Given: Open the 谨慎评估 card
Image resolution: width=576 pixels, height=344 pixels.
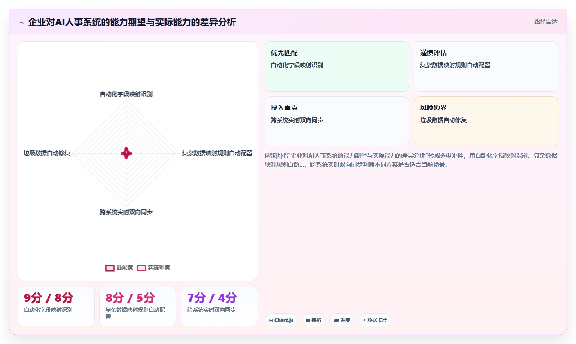Looking at the screenshot, I should coord(486,66).
